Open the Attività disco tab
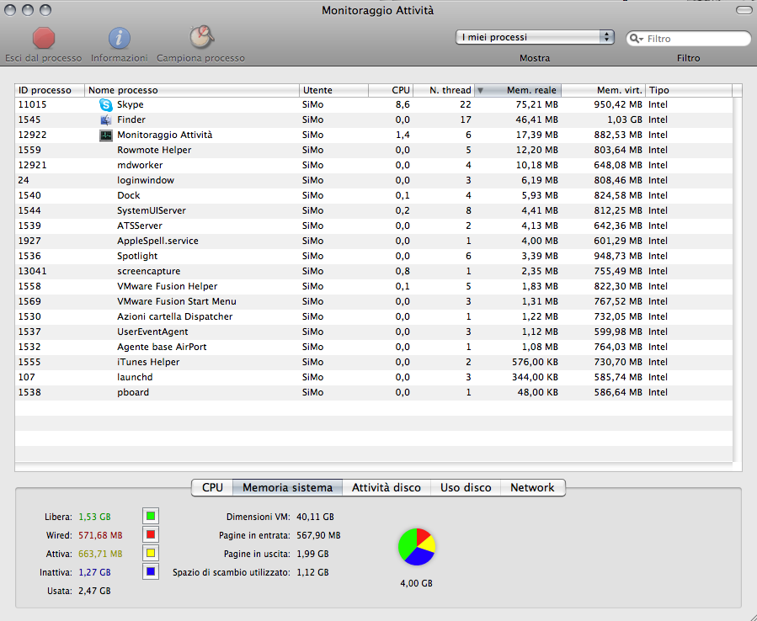The height and width of the screenshot is (621, 757). tap(386, 487)
